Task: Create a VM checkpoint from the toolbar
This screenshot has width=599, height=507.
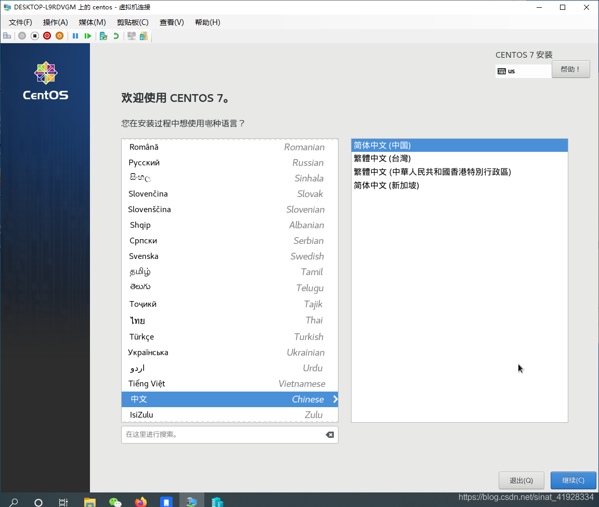Action: tap(103, 36)
